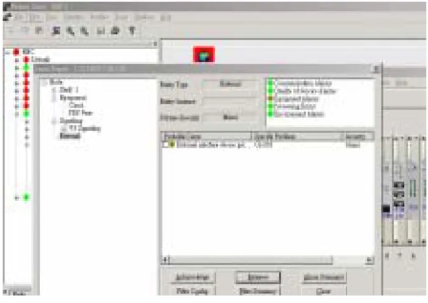Click the Entity Type field

[231, 84]
